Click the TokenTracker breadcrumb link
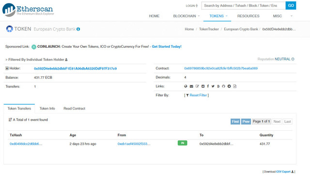 pyautogui.click(x=209, y=29)
